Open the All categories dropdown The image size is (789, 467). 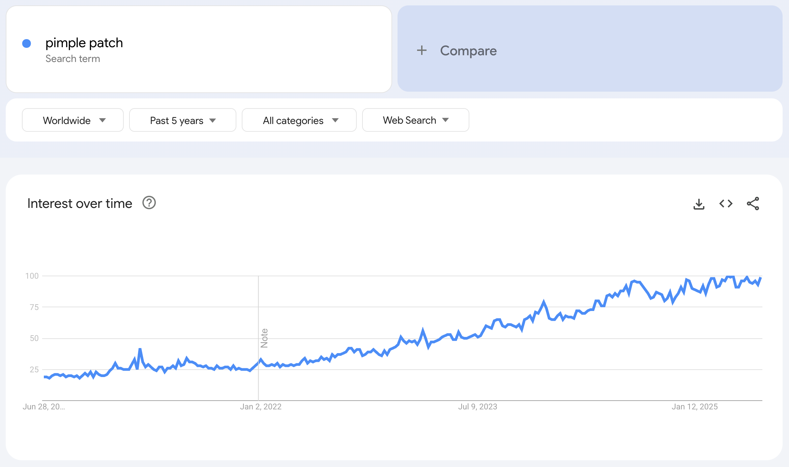pos(299,120)
